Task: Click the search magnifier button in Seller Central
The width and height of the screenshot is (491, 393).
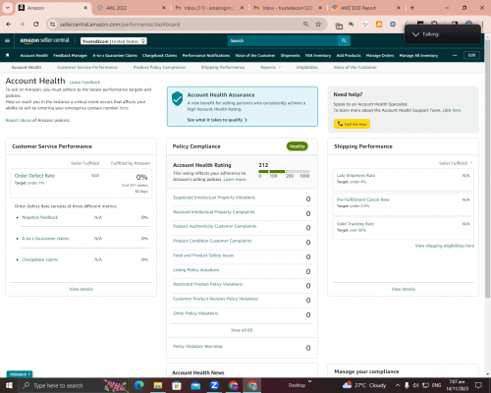Action: point(344,40)
